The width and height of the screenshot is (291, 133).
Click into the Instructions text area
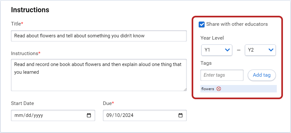point(99,75)
